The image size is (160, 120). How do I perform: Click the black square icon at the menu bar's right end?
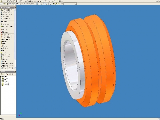tap(60, 1)
